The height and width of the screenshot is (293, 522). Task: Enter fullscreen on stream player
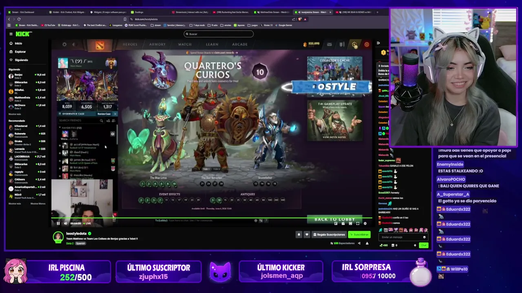click(358, 223)
